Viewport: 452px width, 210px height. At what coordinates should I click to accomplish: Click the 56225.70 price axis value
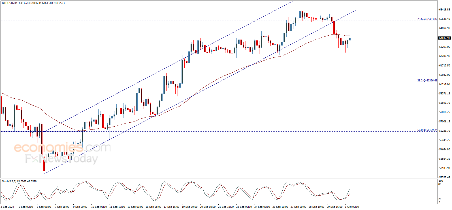point(444,131)
